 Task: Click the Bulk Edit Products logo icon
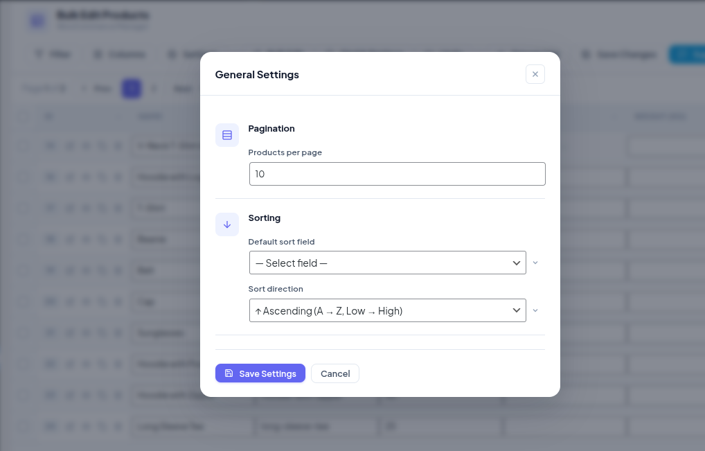coord(37,20)
